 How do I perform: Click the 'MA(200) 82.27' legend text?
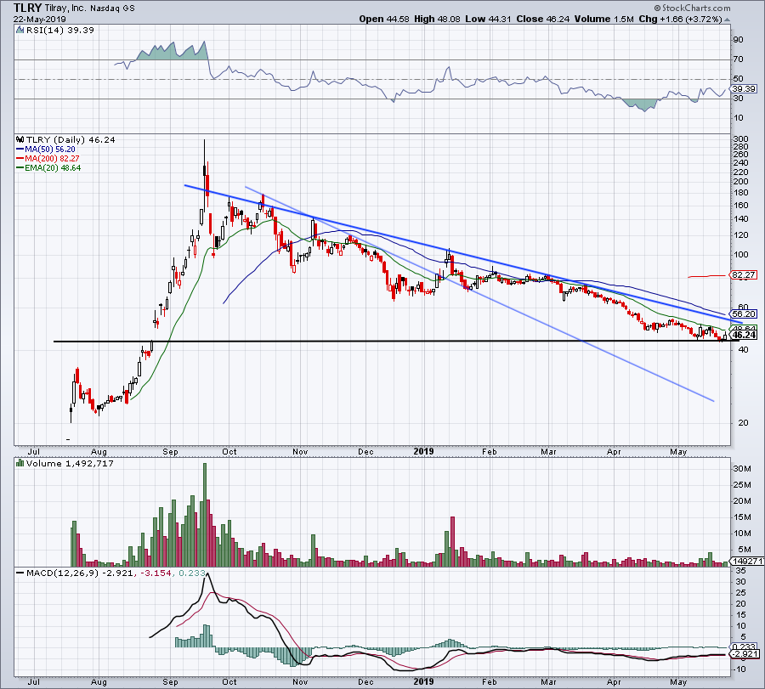52,159
